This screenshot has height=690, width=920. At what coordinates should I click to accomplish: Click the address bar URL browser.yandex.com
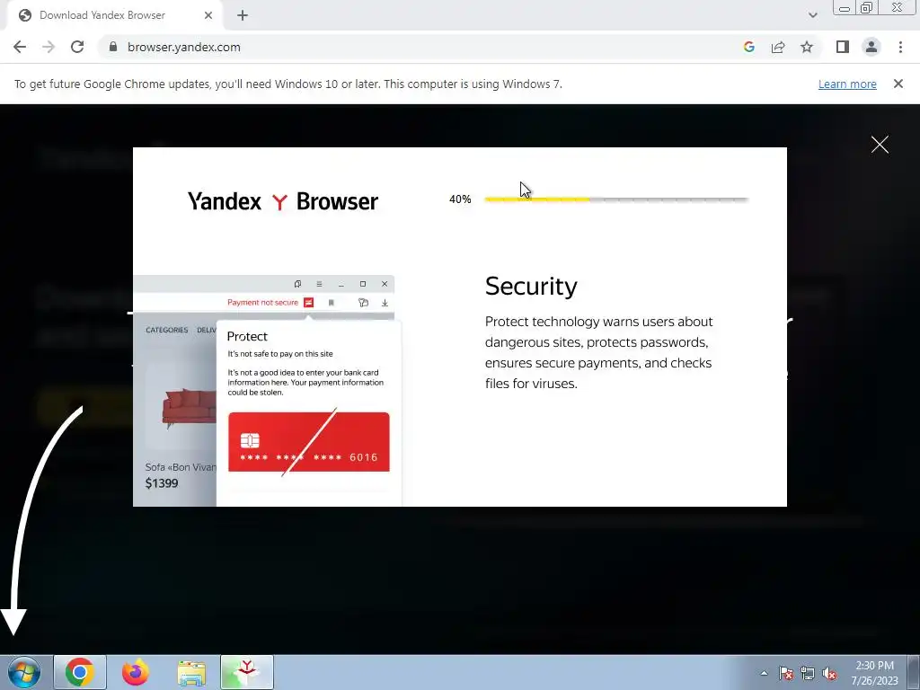(x=183, y=47)
